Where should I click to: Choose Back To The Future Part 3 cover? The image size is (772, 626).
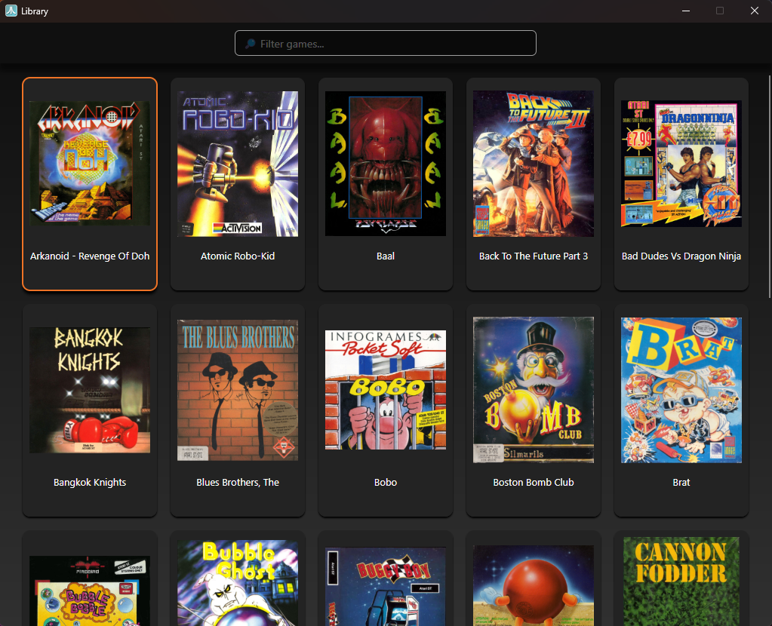534,164
